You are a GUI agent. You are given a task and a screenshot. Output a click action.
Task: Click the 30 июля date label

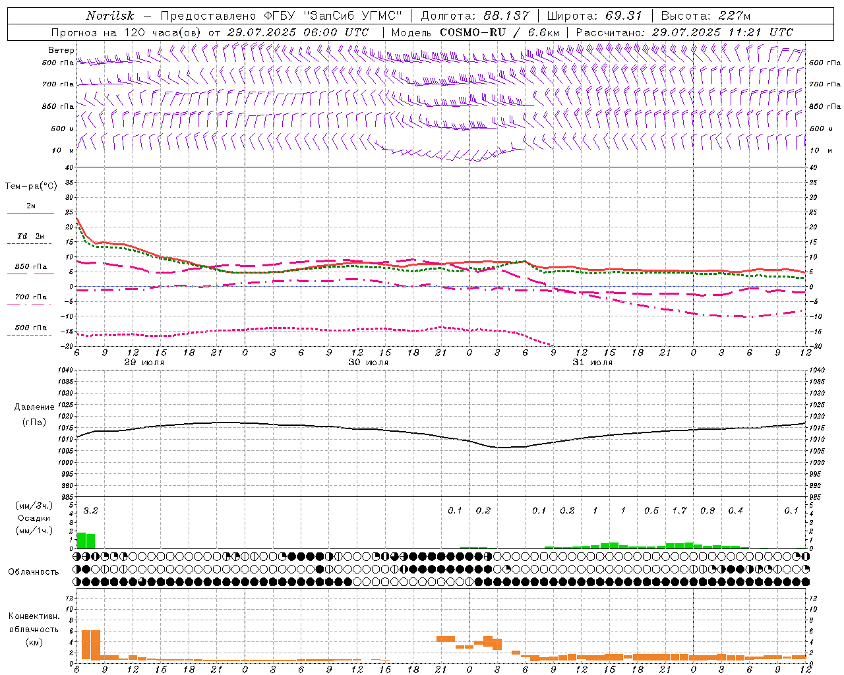click(369, 363)
